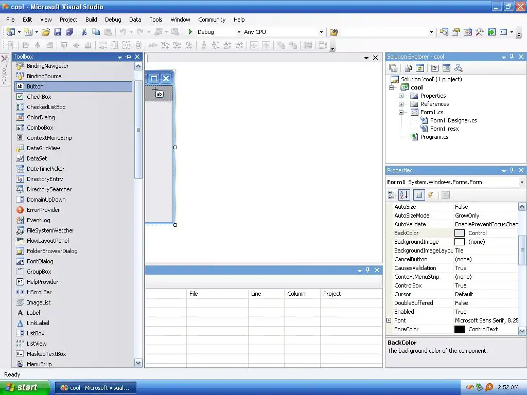Collapse the Form1.cs node
This screenshot has height=395, width=527.
click(401, 112)
